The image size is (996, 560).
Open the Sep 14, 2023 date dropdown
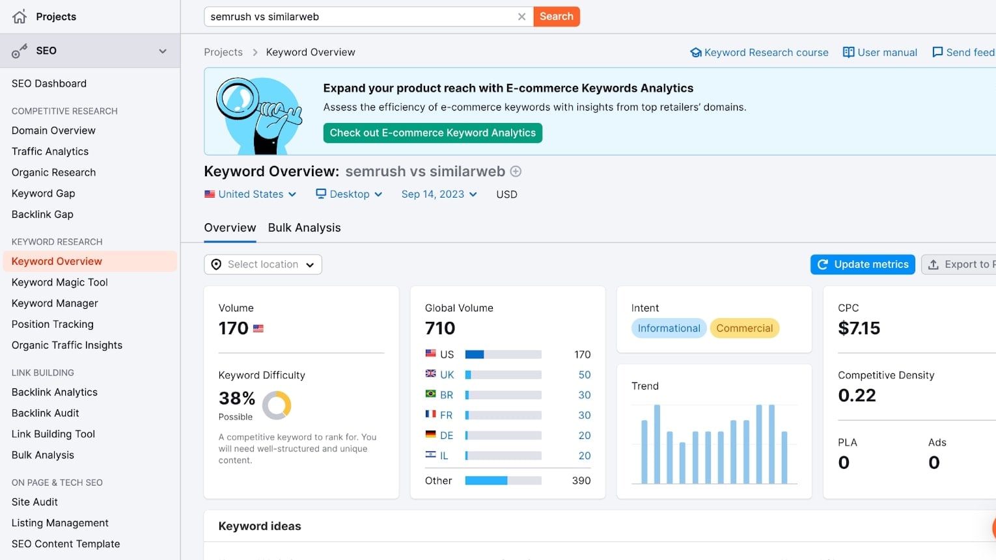[x=439, y=194]
